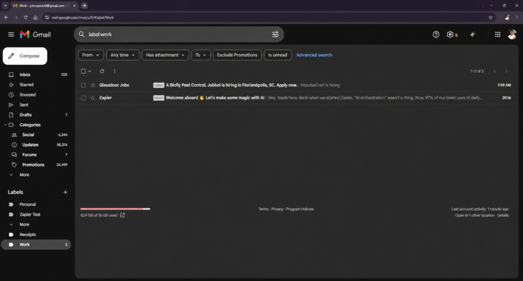Expand More under Categories
The image size is (523, 281).
pos(25,175)
